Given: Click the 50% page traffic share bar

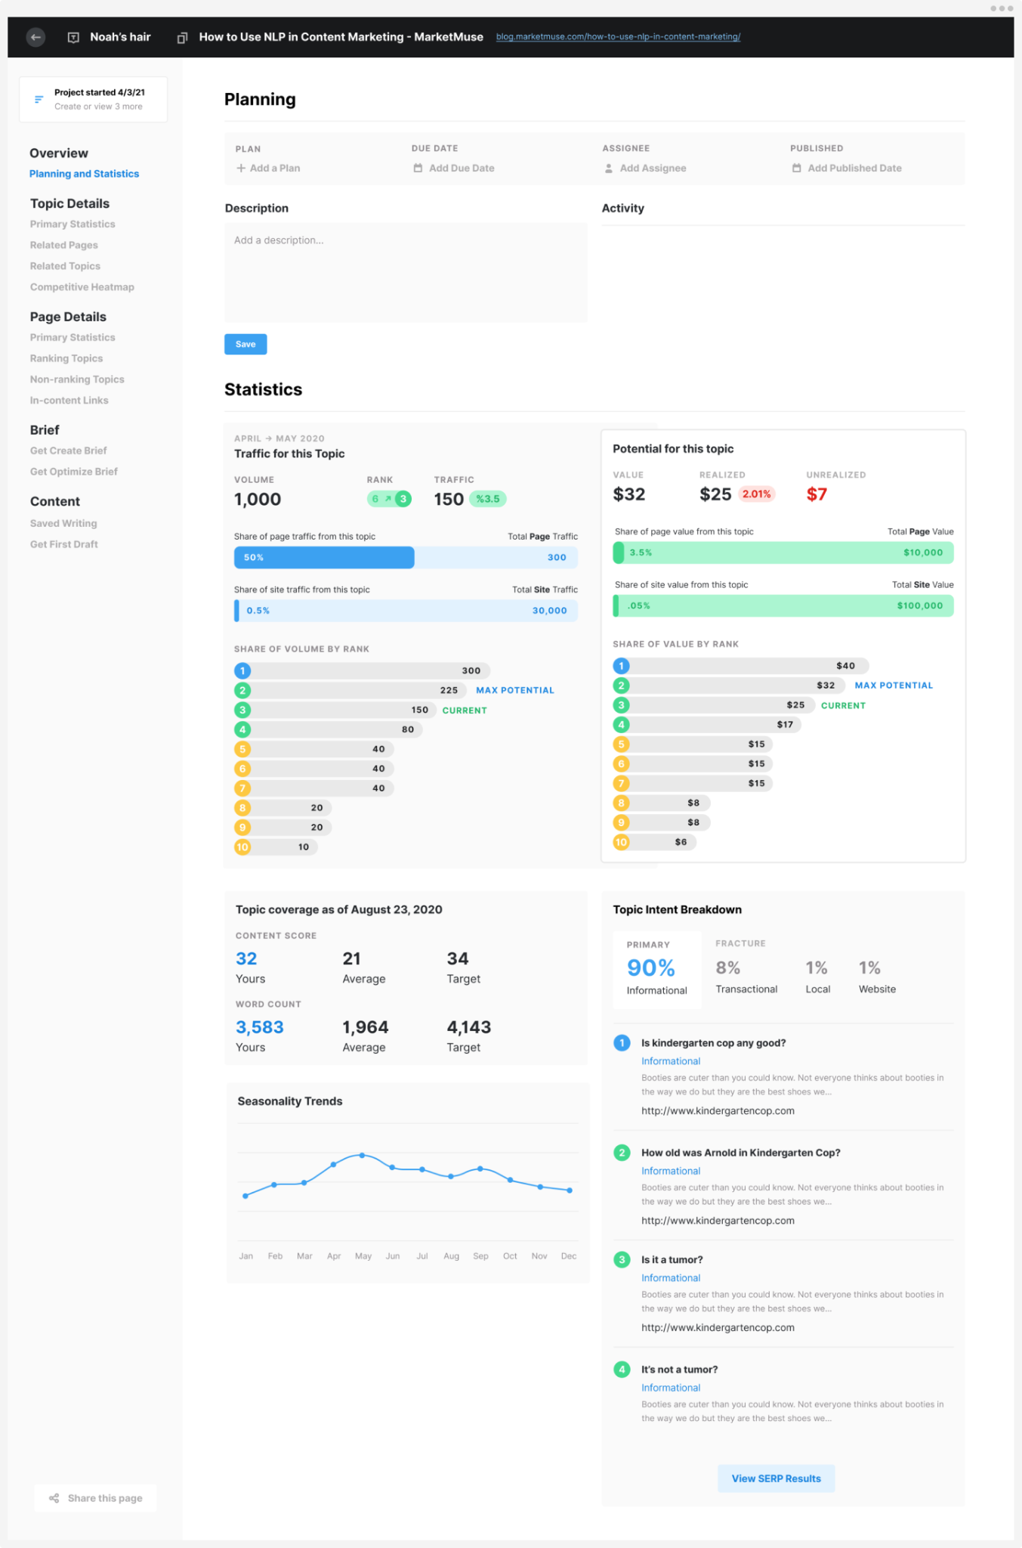Looking at the screenshot, I should coord(324,557).
